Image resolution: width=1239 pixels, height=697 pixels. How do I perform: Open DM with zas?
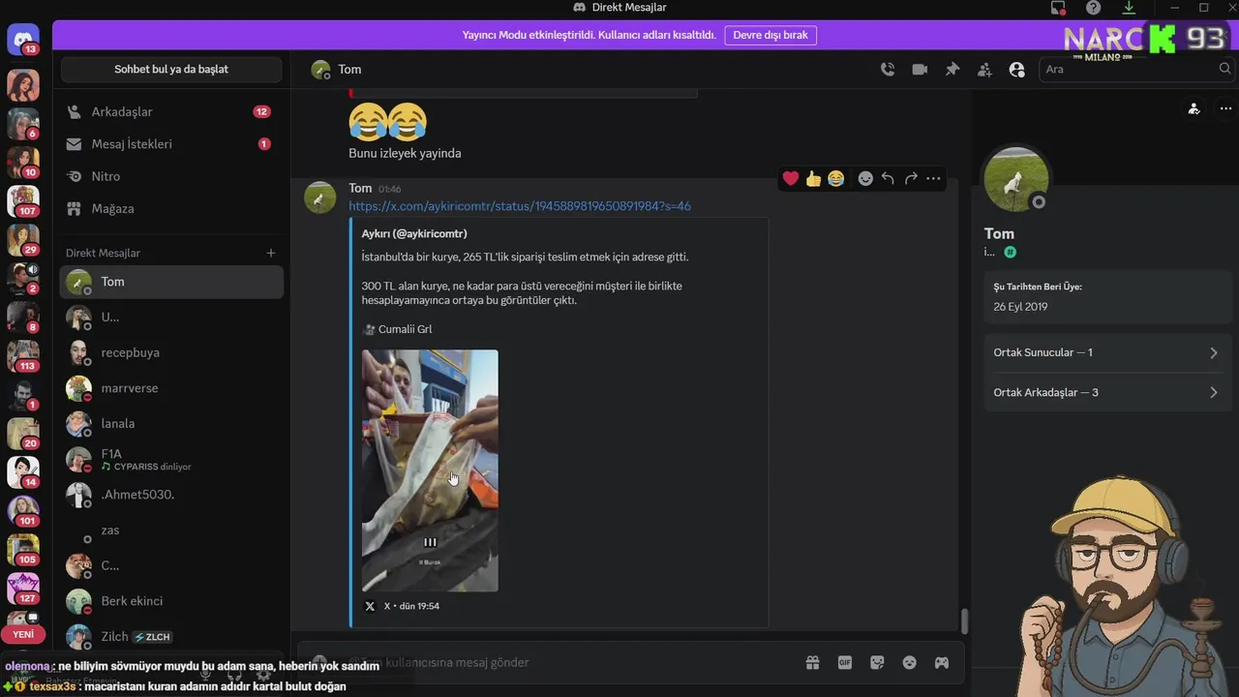click(x=171, y=530)
